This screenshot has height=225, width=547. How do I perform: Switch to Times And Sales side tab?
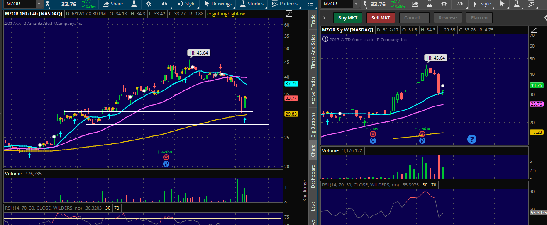(x=313, y=51)
